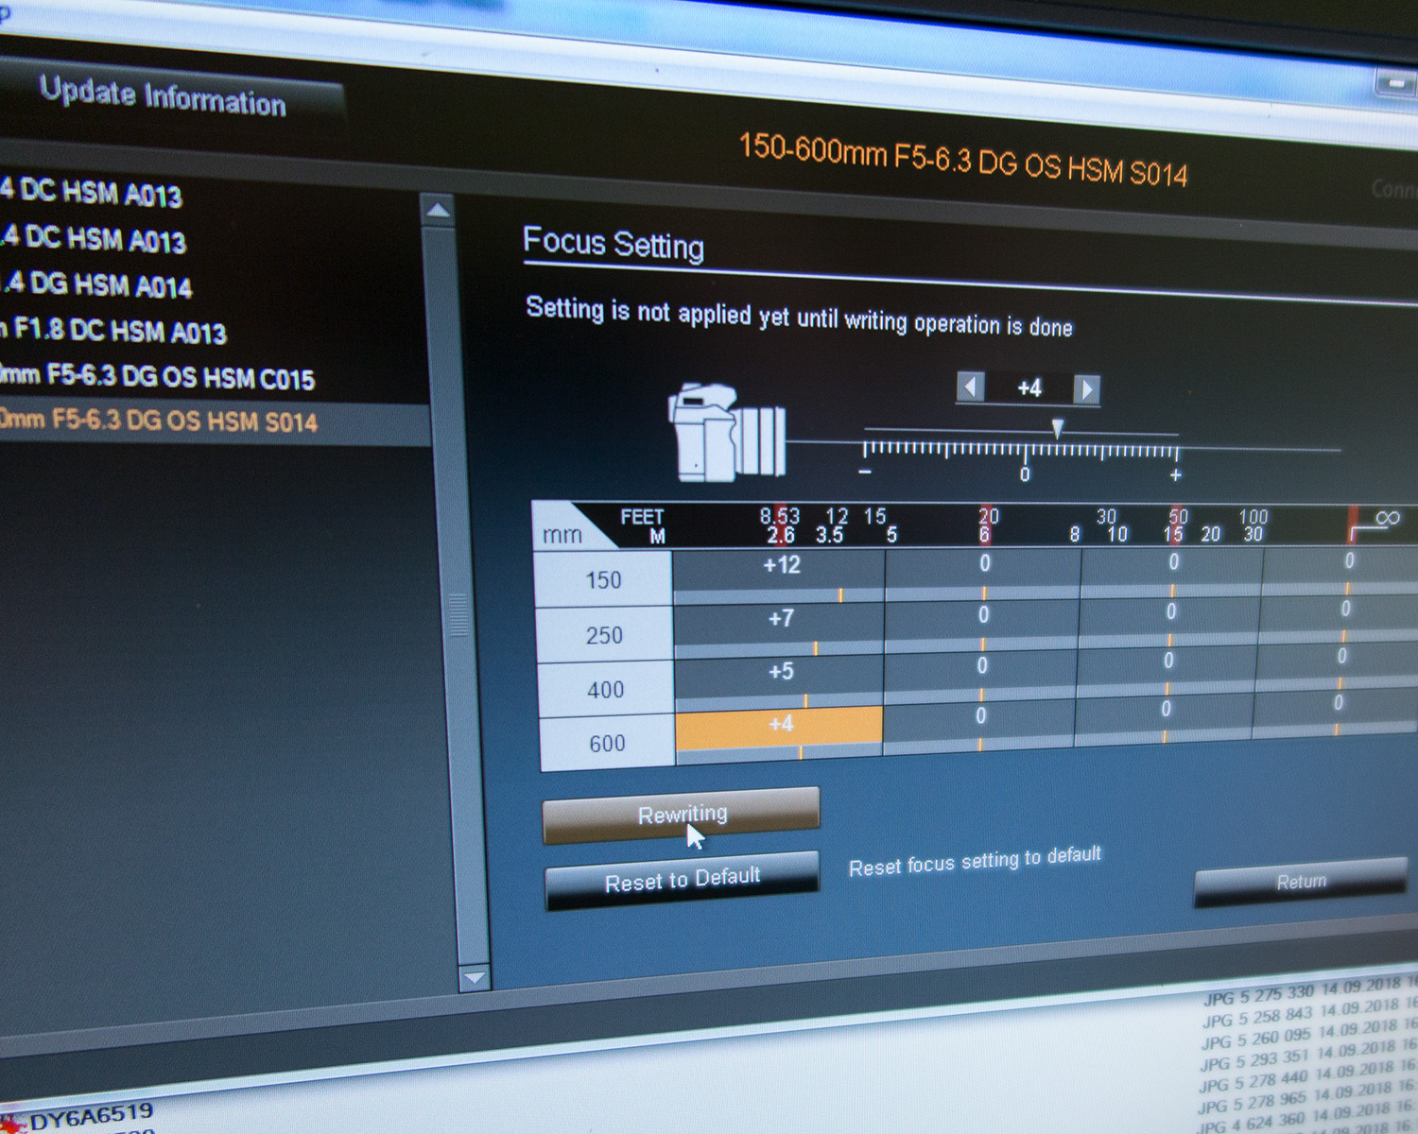Choose the F5-6.3 DG OS HSM C015 lens

(161, 377)
